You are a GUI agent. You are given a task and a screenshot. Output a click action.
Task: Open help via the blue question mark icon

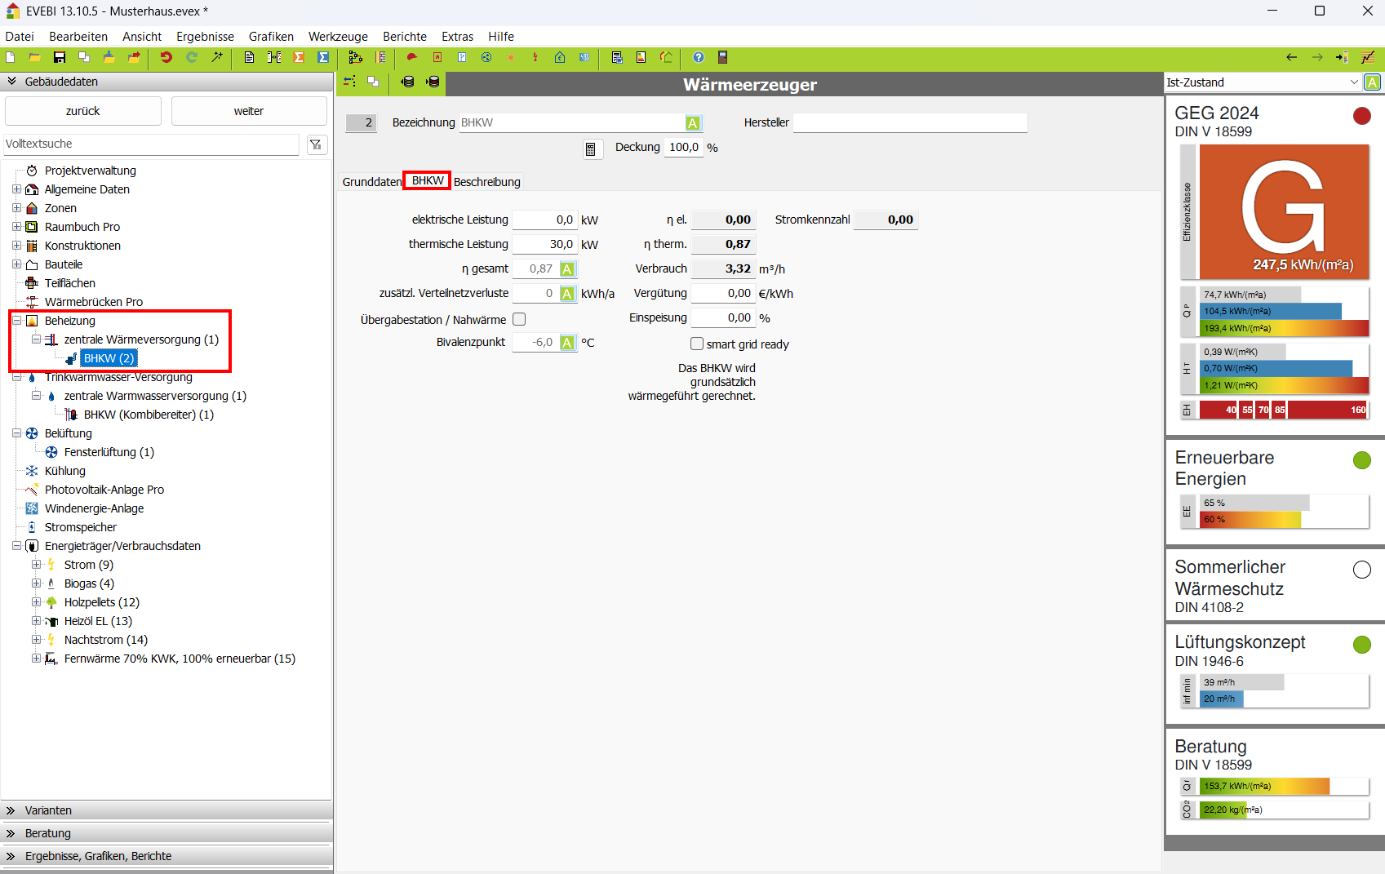pos(698,57)
